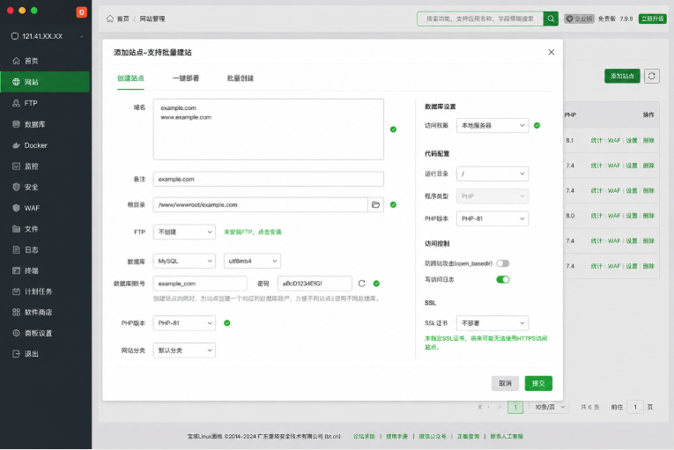Click 设置 in the PHP 8.0 row
The height and width of the screenshot is (450, 674).
[x=632, y=216]
